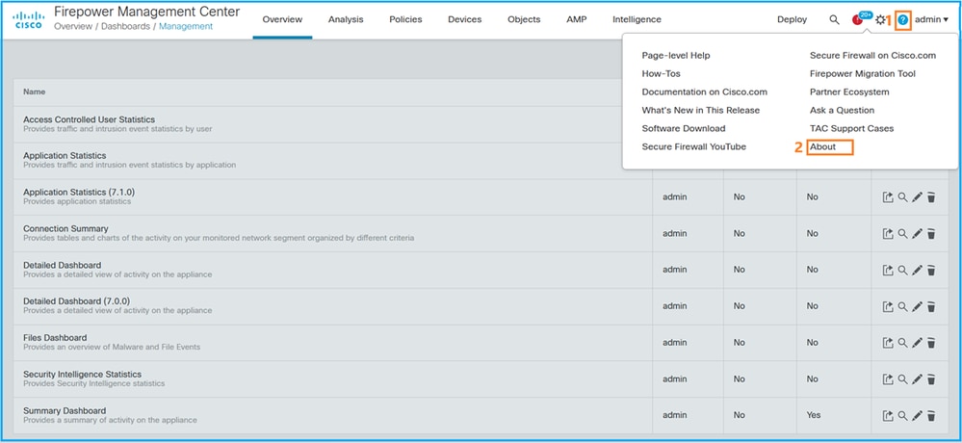Open Partner Ecosystem entry
This screenshot has width=962, height=443.
click(x=849, y=92)
